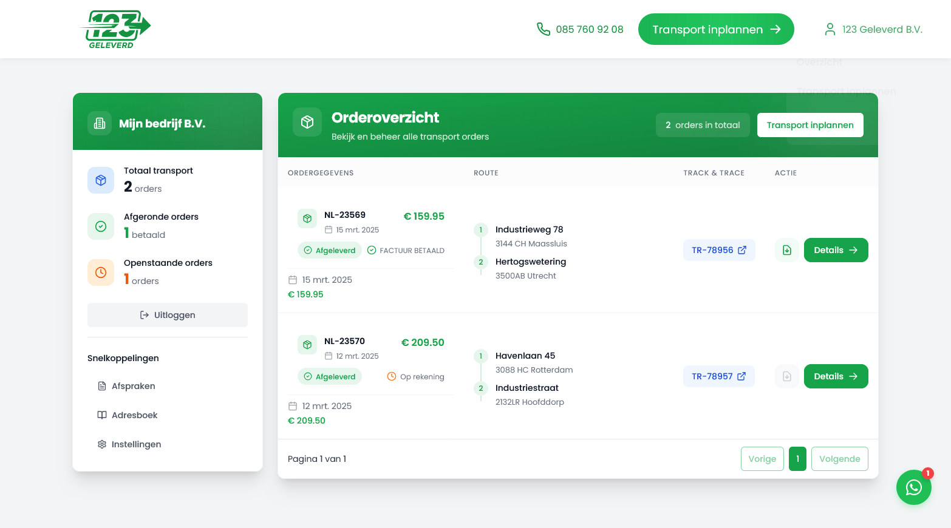Image resolution: width=951 pixels, height=528 pixels.
Task: Click the Industrieweg 78 address
Action: (530, 229)
